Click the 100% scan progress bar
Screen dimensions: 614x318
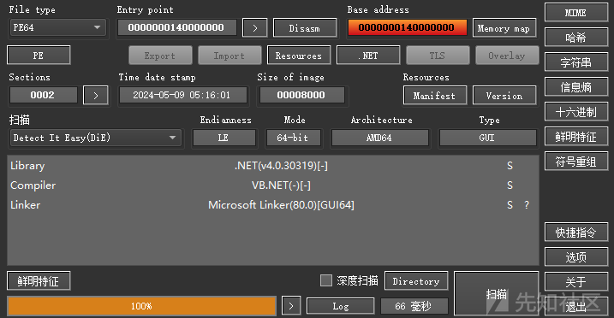(x=141, y=306)
